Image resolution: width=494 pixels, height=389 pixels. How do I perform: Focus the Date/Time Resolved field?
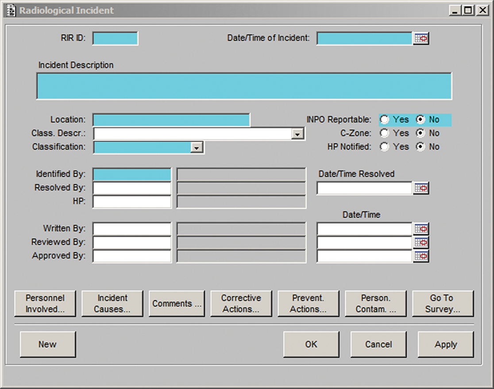click(x=364, y=188)
